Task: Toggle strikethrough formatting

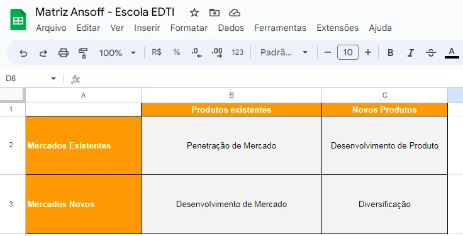Action: [431, 53]
